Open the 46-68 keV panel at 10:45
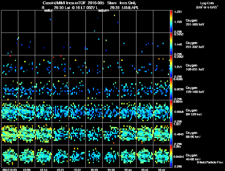The width and height of the screenshot is (225, 171). coord(128,156)
